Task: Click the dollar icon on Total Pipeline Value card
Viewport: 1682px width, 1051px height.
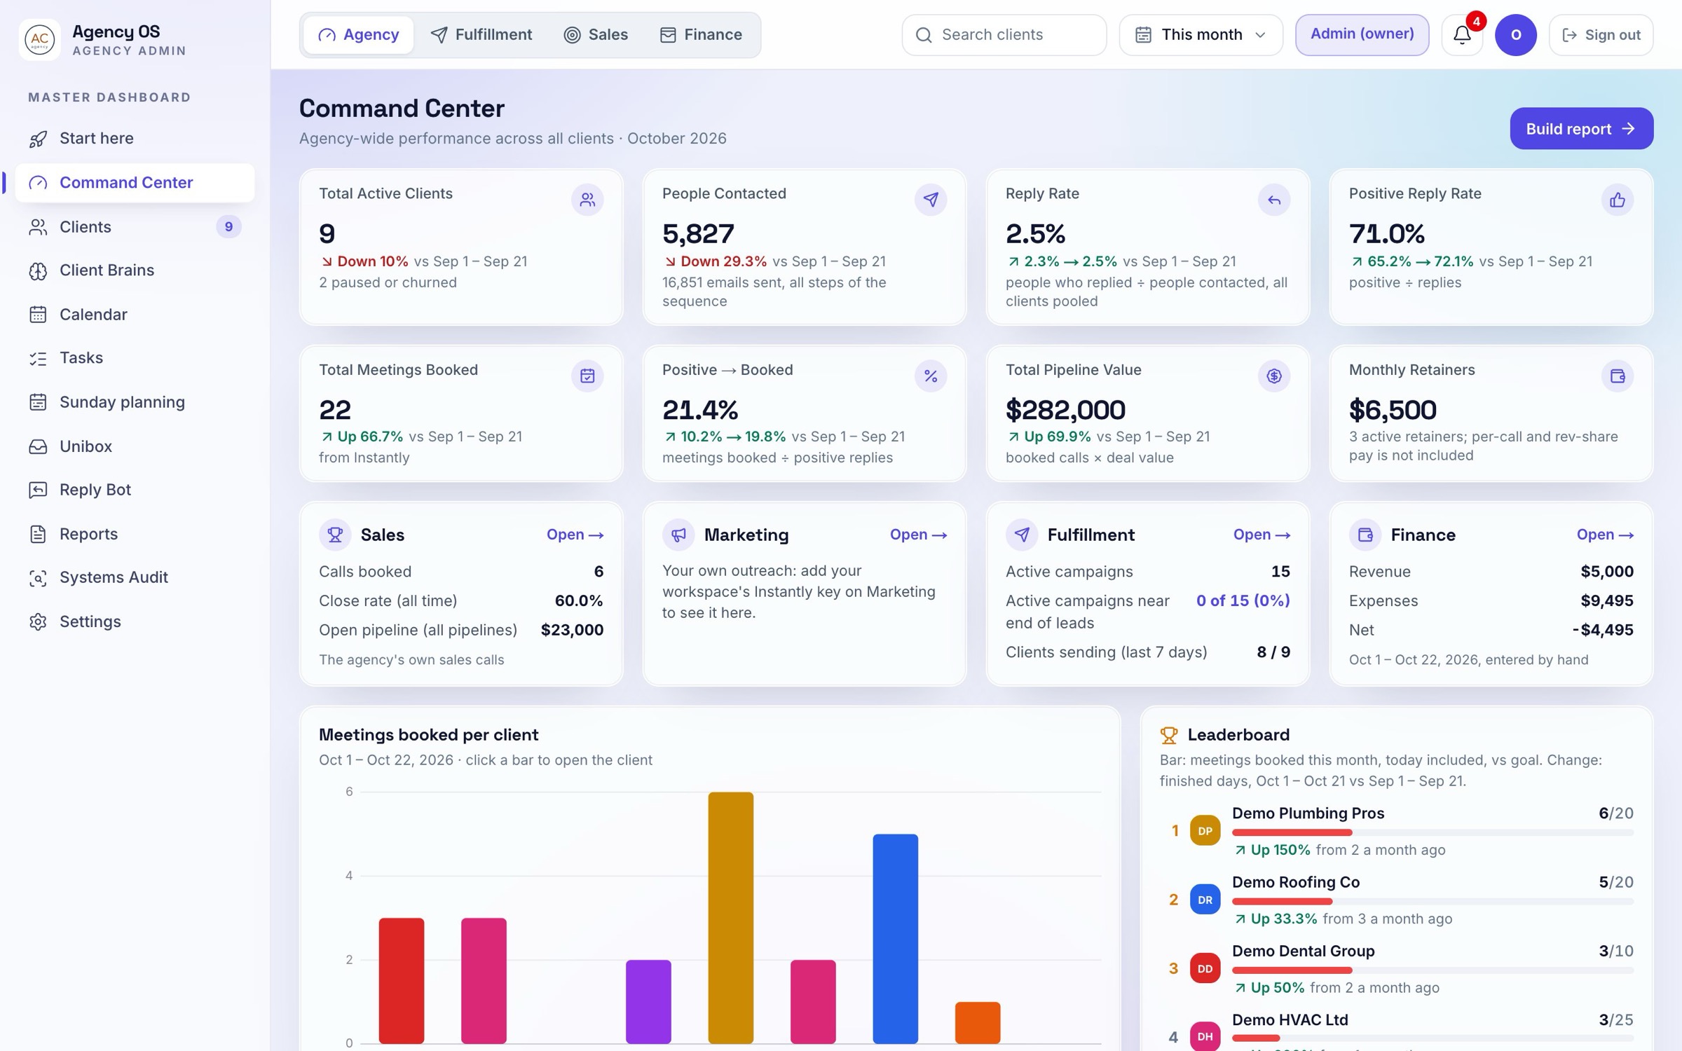Action: (1274, 376)
